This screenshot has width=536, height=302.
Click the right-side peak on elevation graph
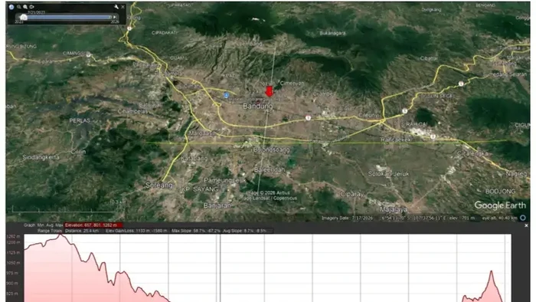[492, 271]
